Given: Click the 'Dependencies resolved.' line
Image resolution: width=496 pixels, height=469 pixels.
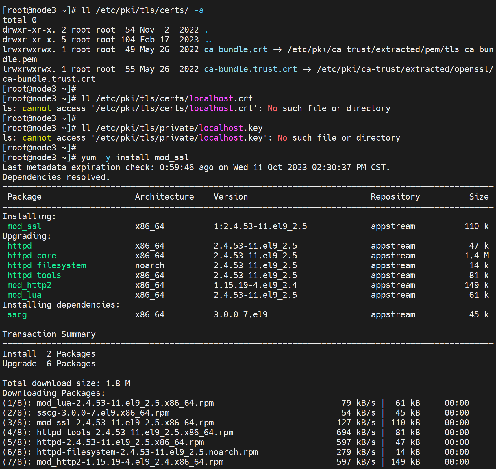Looking at the screenshot, I should [56, 177].
